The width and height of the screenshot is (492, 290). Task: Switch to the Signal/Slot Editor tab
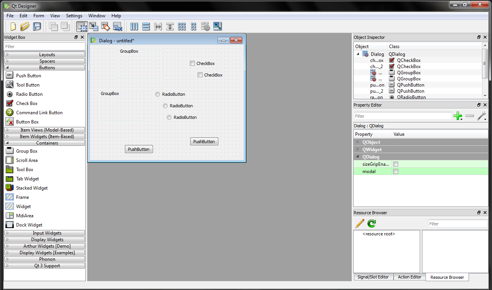pos(373,277)
